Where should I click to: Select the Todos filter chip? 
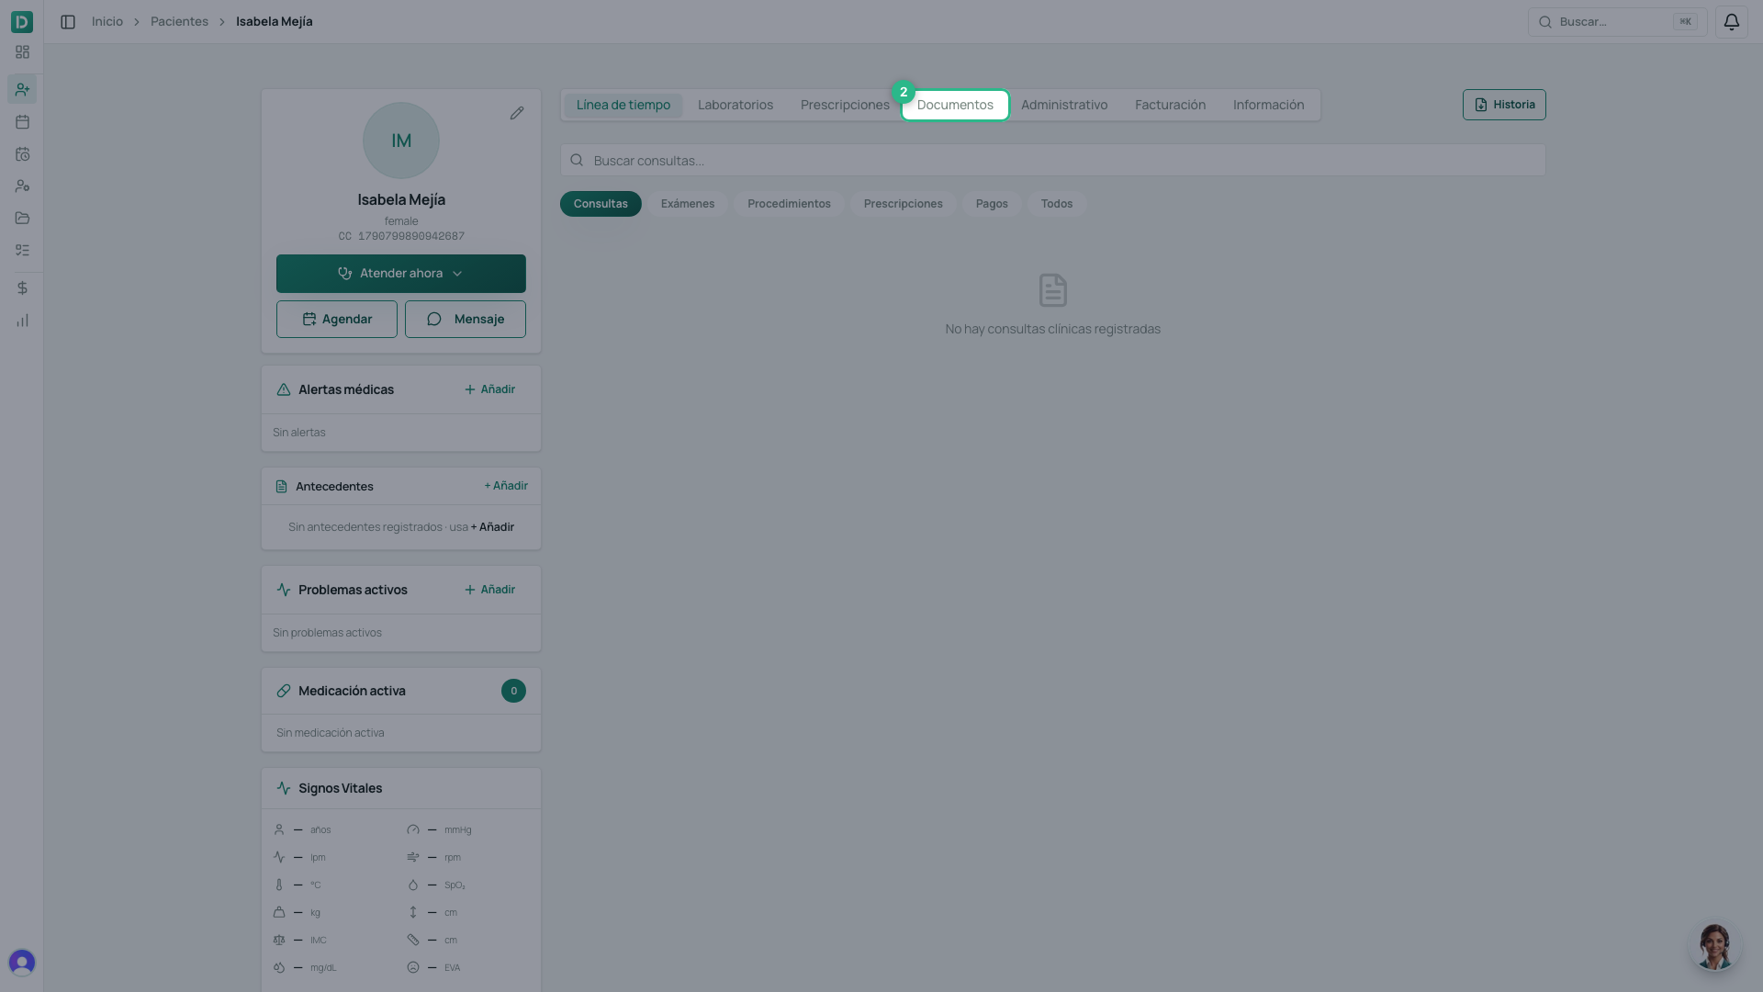[x=1057, y=204]
